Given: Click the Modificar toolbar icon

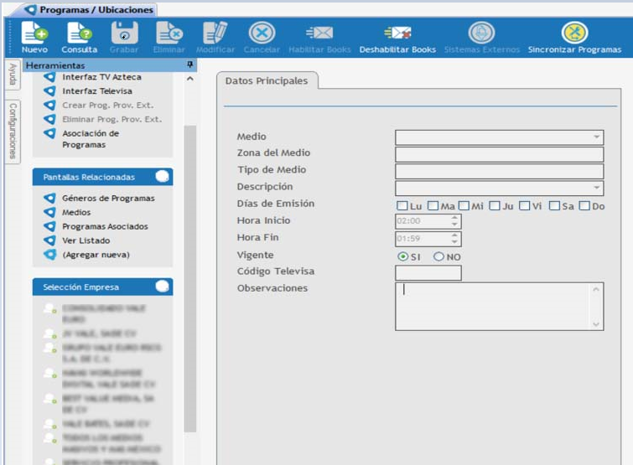Looking at the screenshot, I should click(215, 33).
